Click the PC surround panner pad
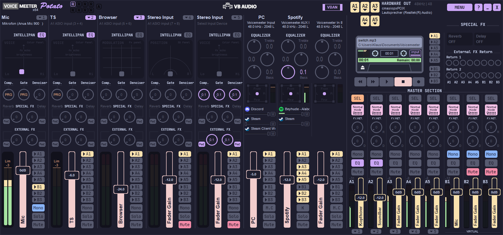503x235 pixels. click(x=257, y=94)
